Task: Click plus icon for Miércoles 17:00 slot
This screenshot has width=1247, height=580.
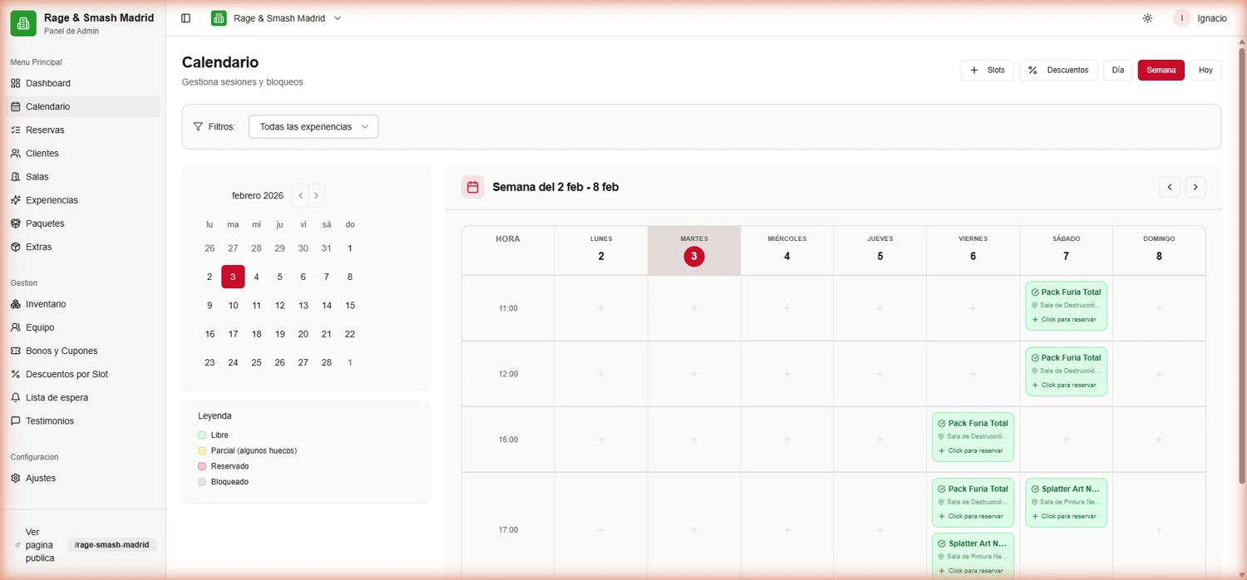Action: coord(787,529)
